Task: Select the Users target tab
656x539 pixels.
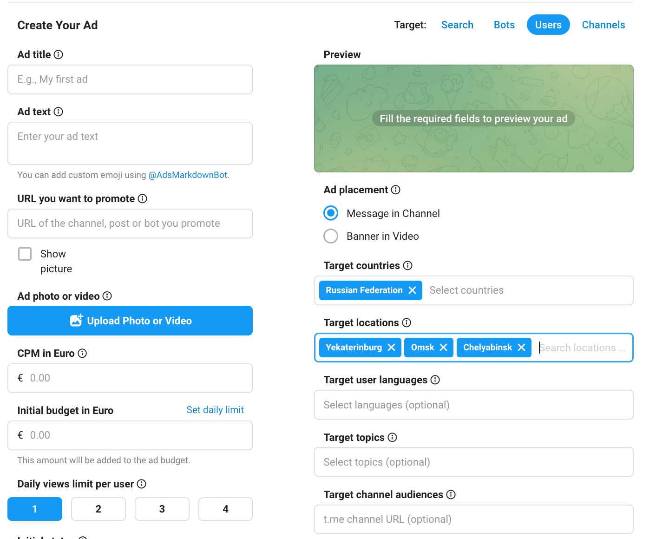Action: pos(548,25)
